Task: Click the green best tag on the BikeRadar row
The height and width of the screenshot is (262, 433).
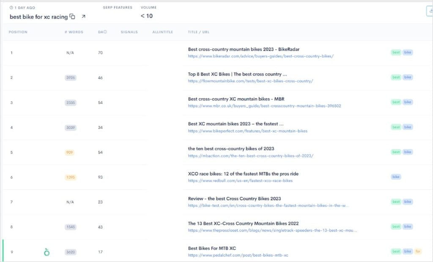Action: 396,52
